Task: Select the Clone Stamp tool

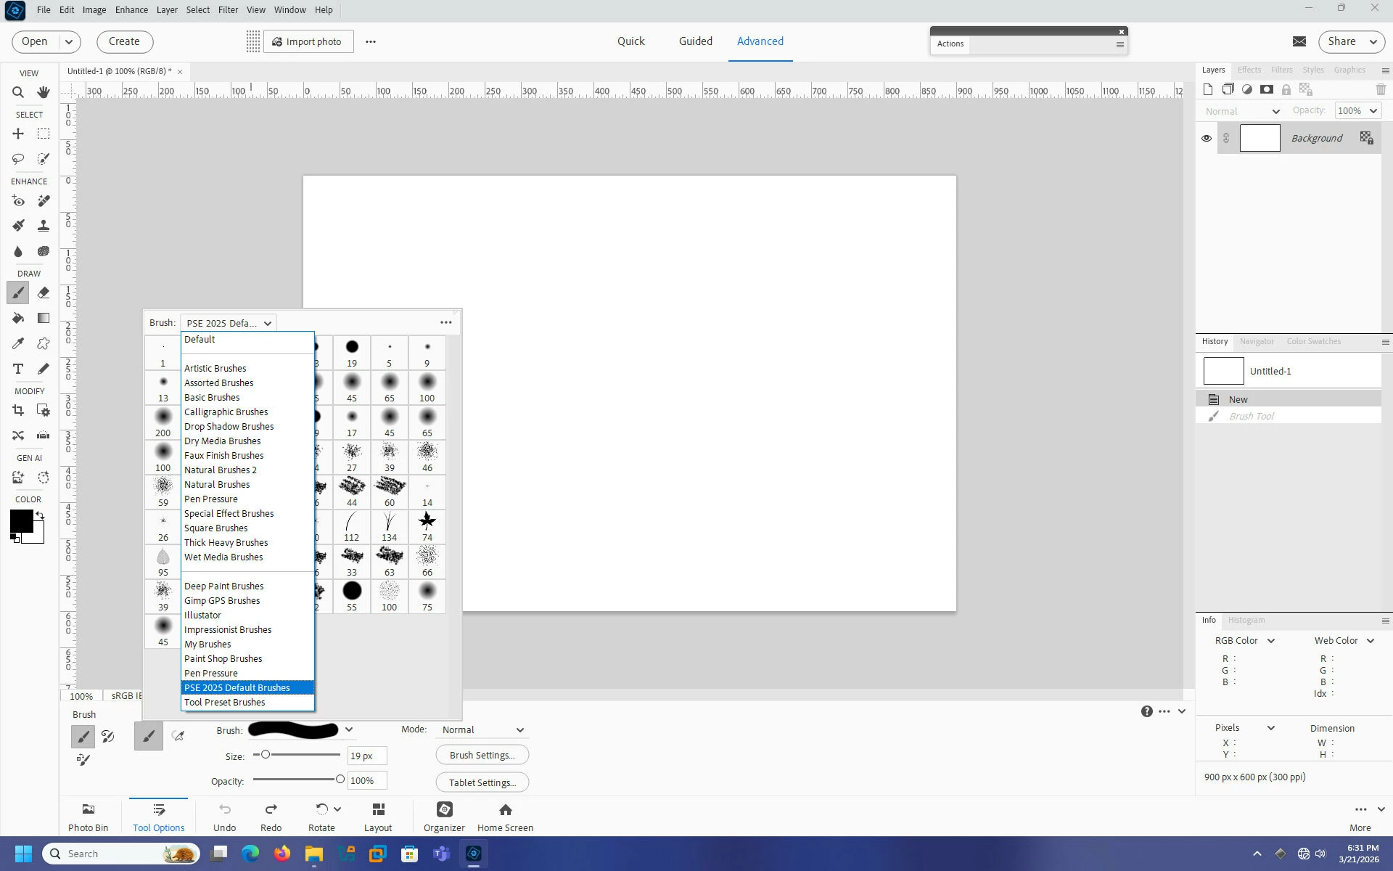Action: click(44, 226)
